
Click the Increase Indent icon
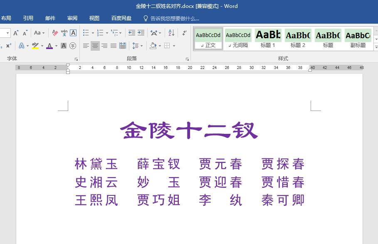pos(141,33)
